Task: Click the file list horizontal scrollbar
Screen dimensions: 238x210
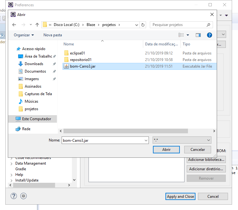Action: click(126, 131)
